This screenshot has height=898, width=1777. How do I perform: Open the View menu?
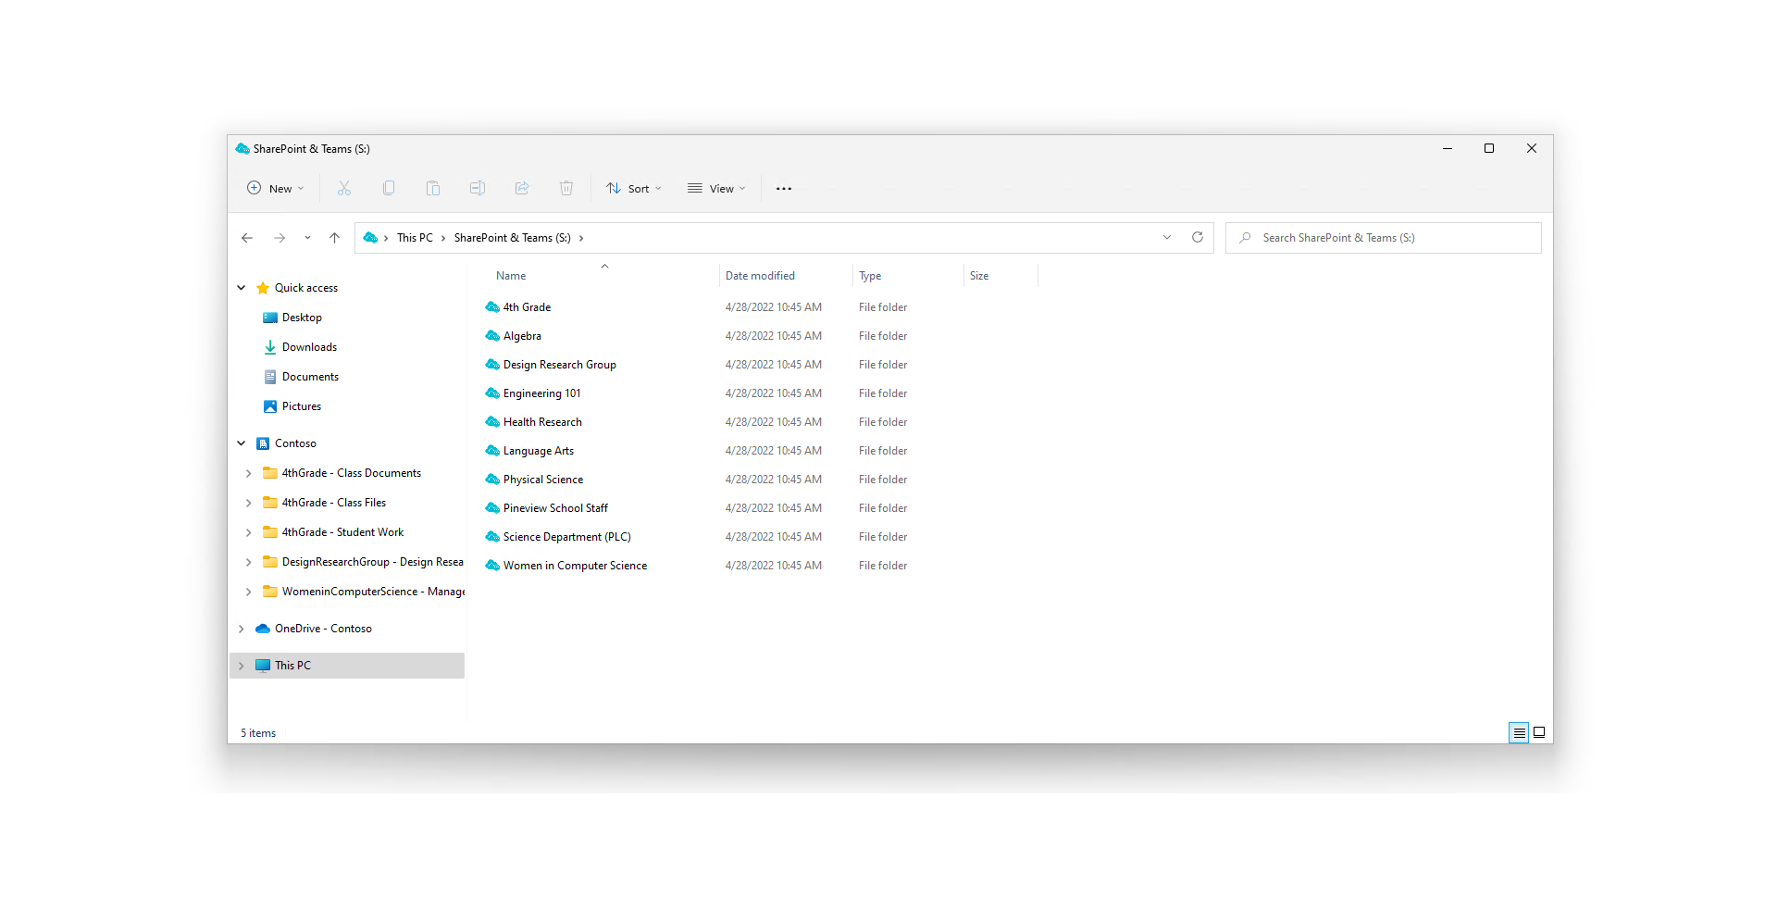[716, 189]
